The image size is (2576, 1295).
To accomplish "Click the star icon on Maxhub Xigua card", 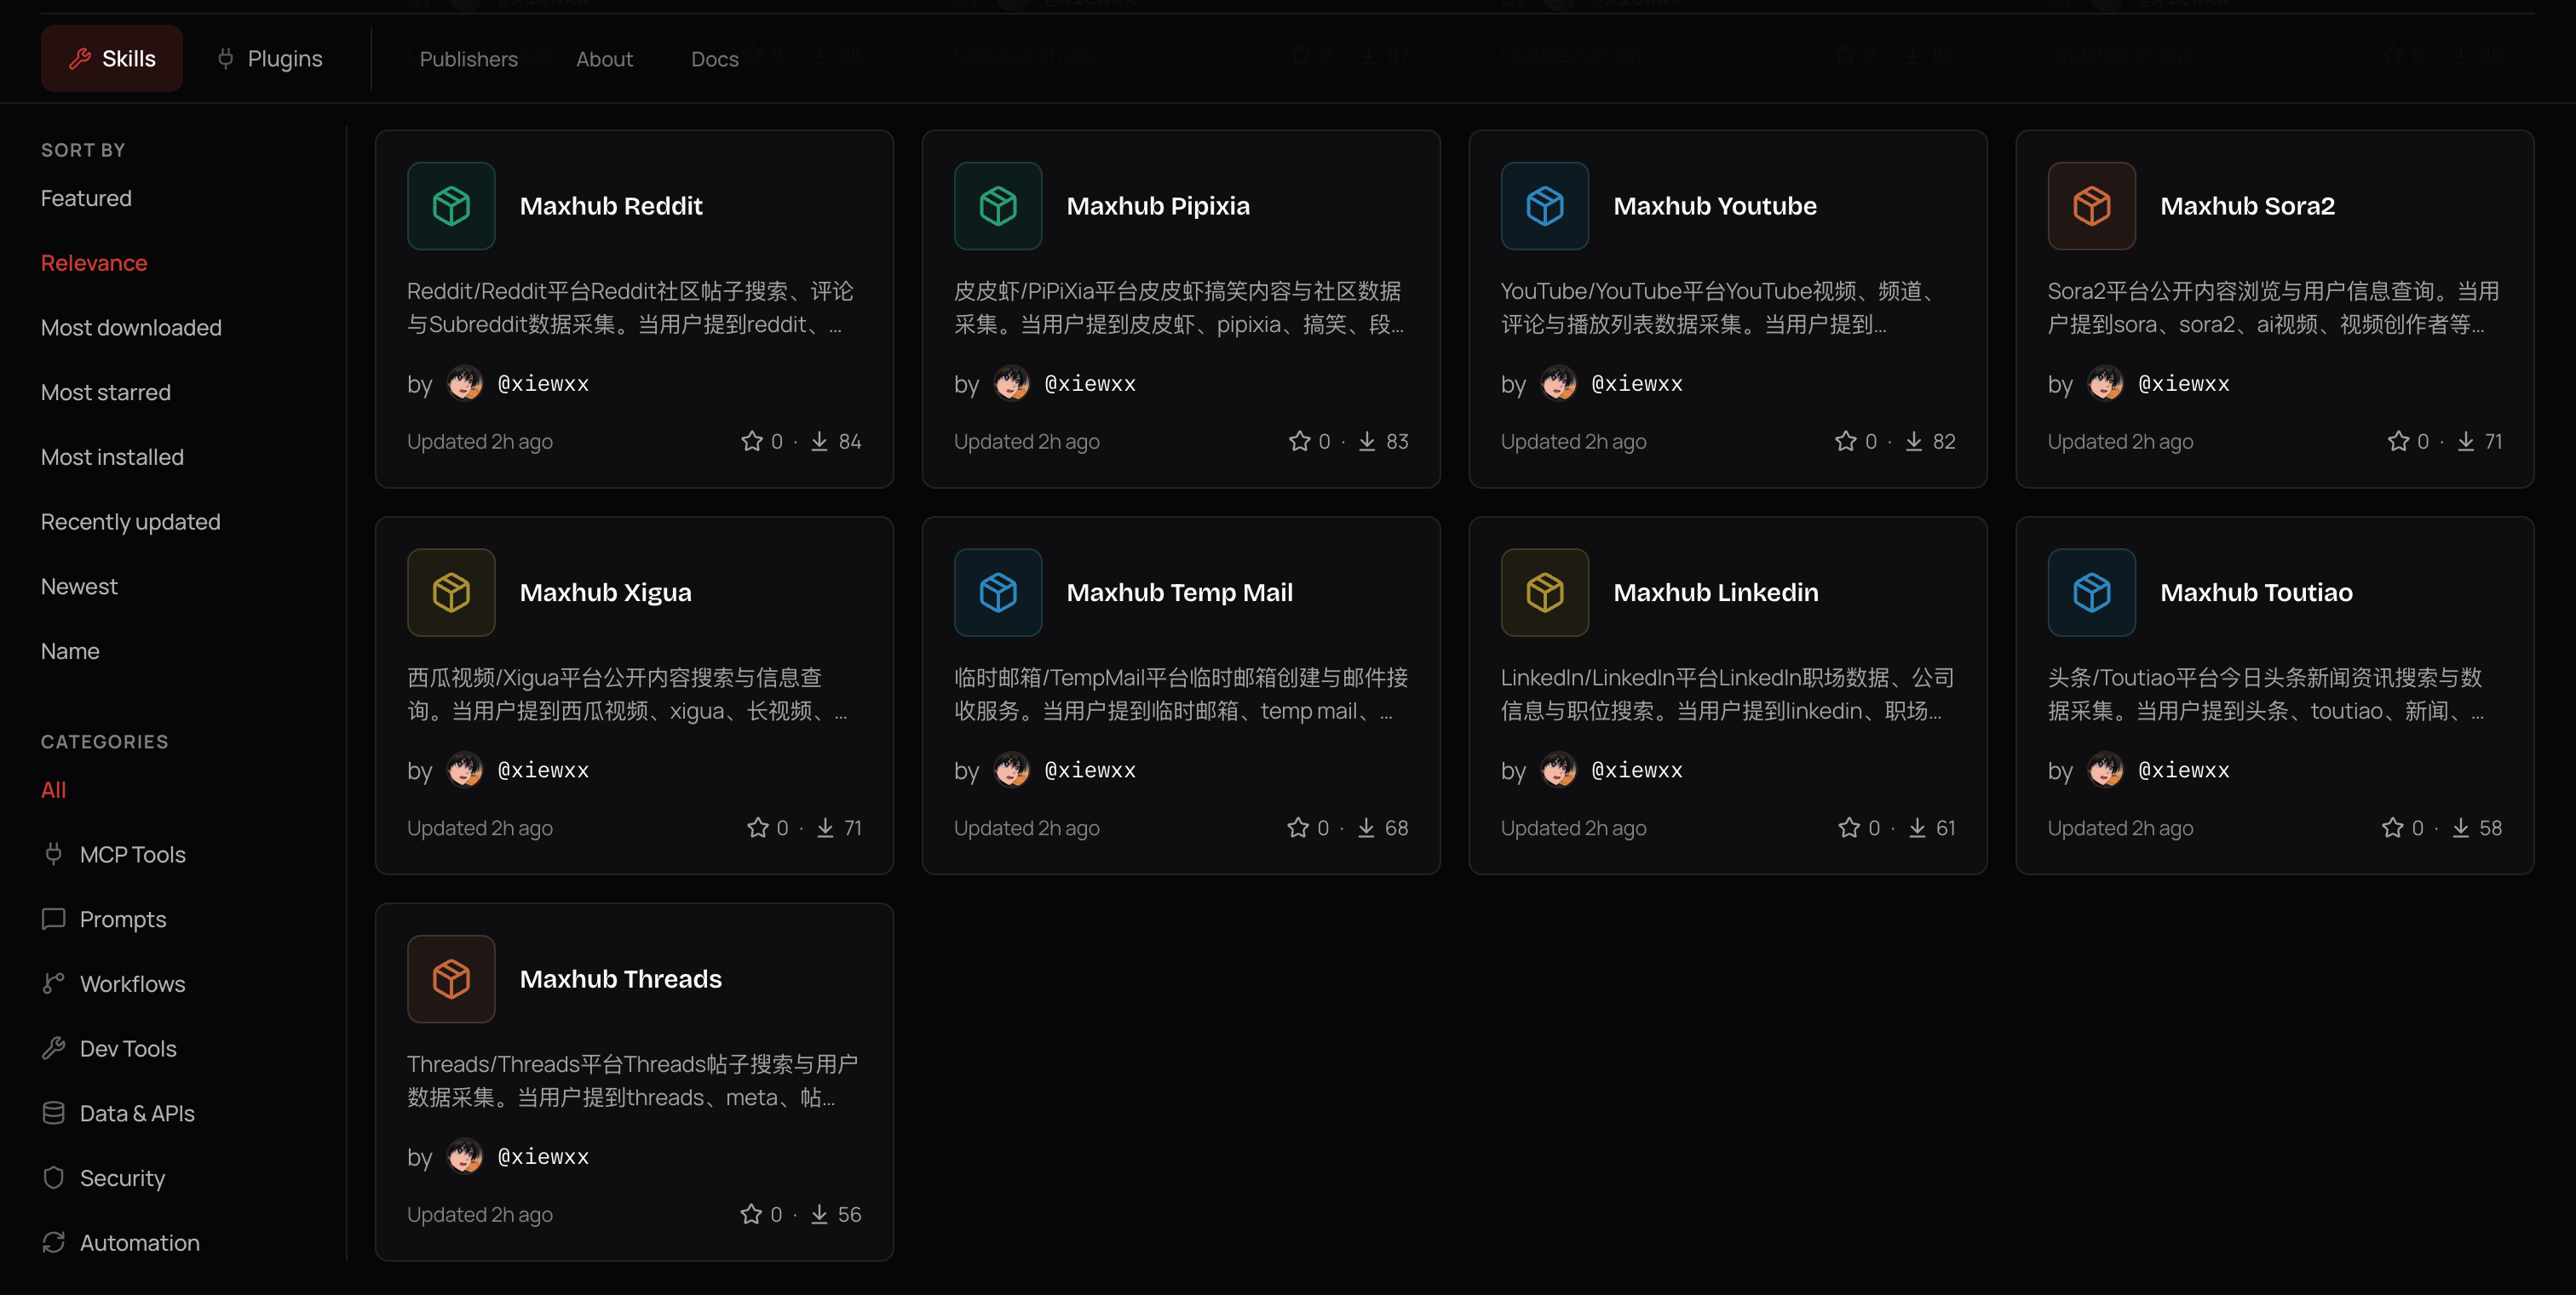I will click(x=758, y=828).
